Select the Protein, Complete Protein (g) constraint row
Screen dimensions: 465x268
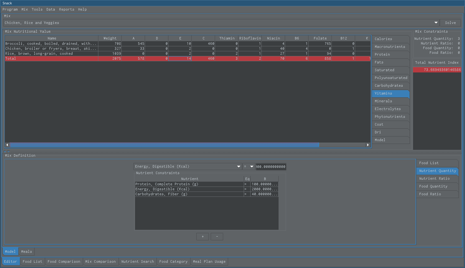207,184
